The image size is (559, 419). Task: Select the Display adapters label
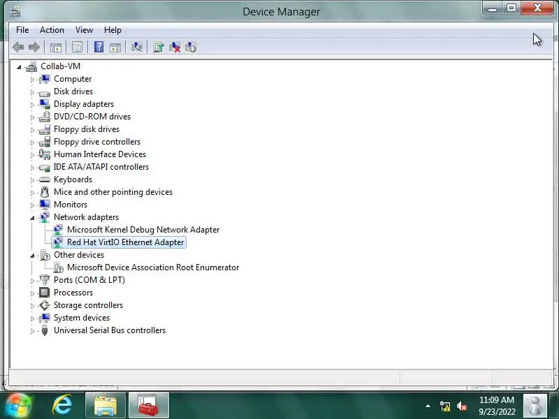[84, 104]
